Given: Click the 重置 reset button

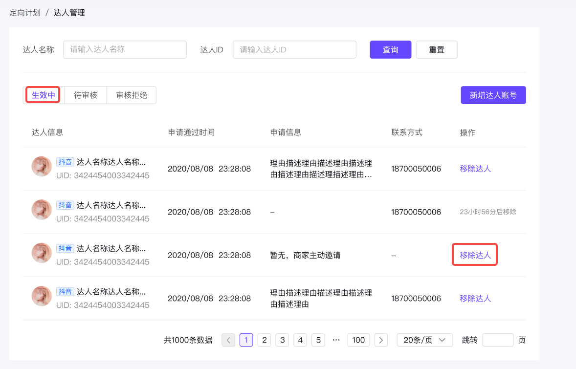Looking at the screenshot, I should pos(437,49).
